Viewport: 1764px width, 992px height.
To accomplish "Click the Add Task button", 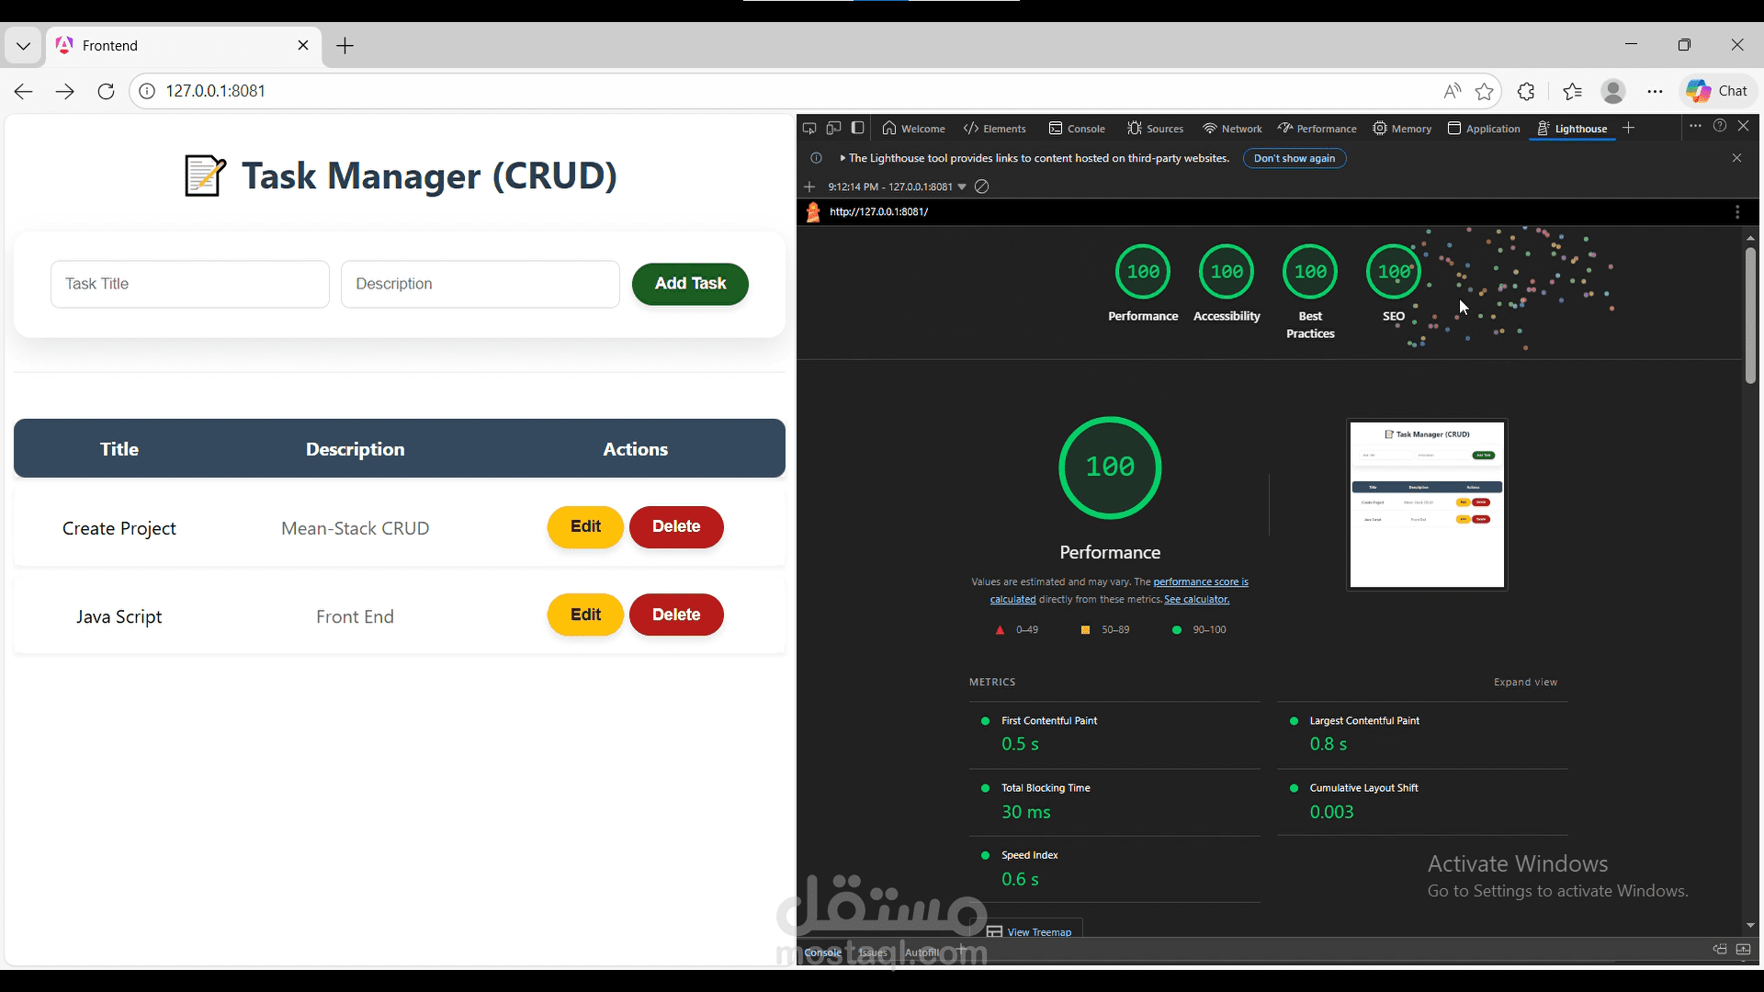I will tap(689, 284).
